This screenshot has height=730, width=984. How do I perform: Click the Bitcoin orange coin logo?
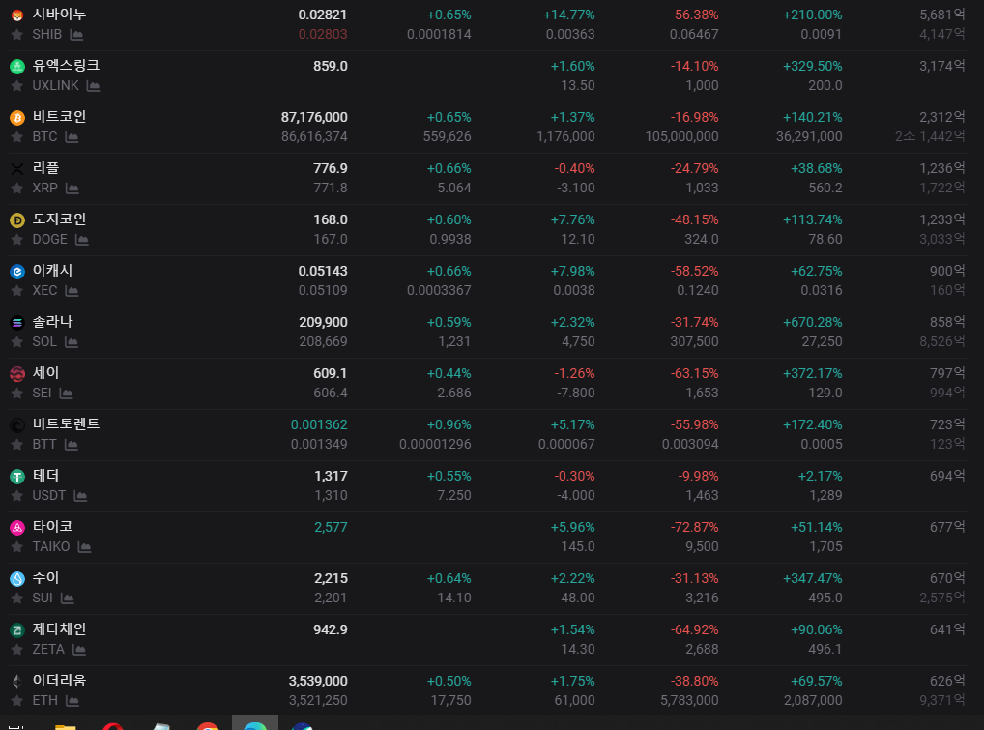point(17,117)
